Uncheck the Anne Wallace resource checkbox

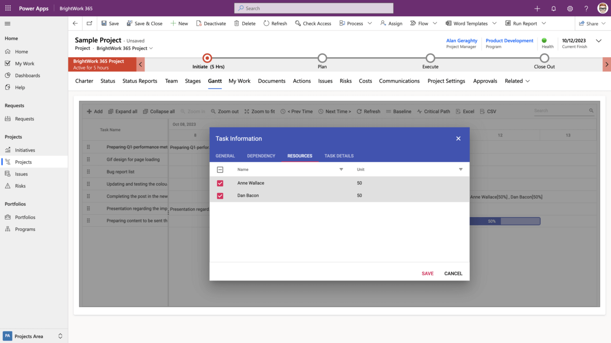[220, 183]
